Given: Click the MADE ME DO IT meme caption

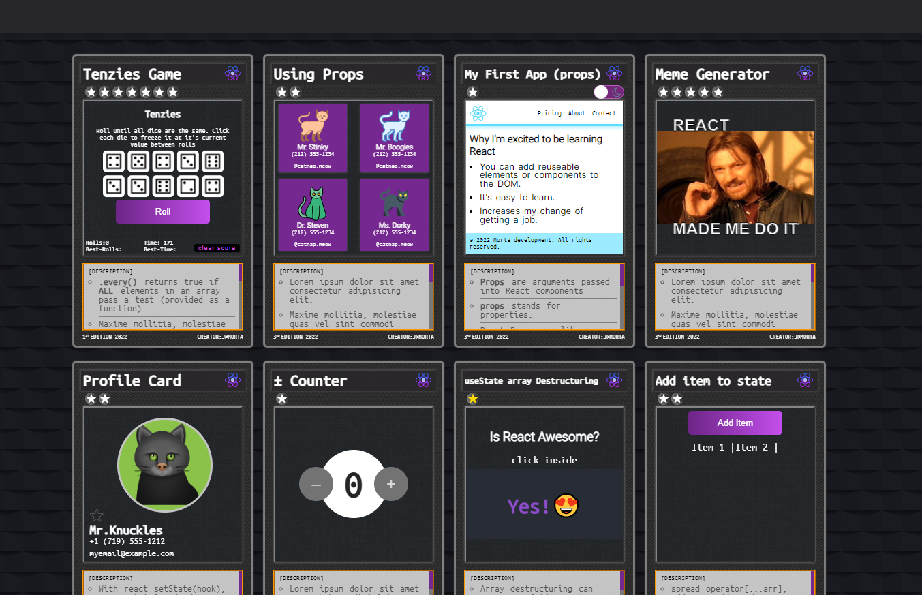Looking at the screenshot, I should pos(735,229).
